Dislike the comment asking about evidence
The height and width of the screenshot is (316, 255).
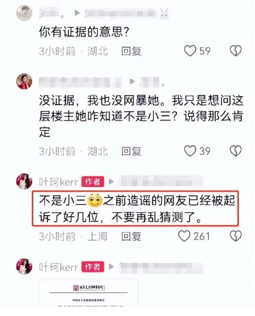point(235,51)
